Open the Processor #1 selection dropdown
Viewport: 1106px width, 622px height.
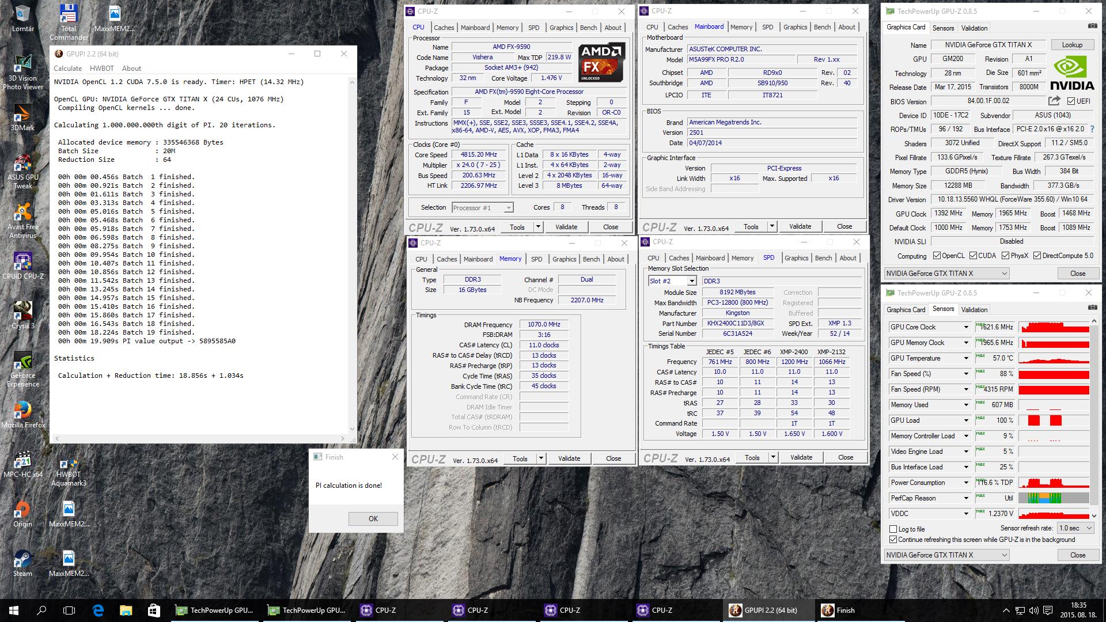(x=482, y=208)
